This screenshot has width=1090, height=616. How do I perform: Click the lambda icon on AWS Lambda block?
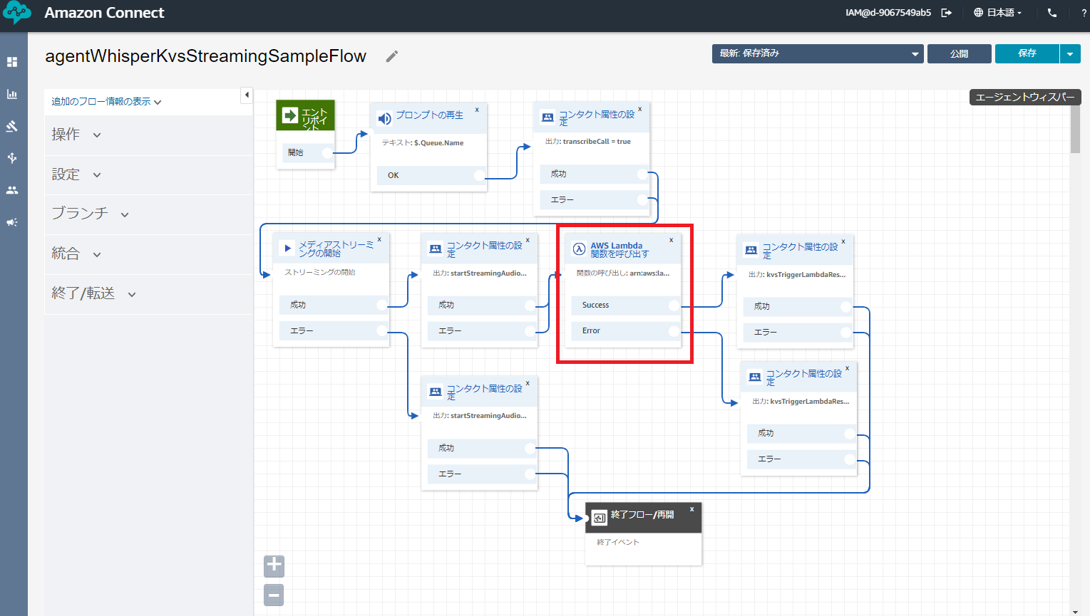(580, 249)
